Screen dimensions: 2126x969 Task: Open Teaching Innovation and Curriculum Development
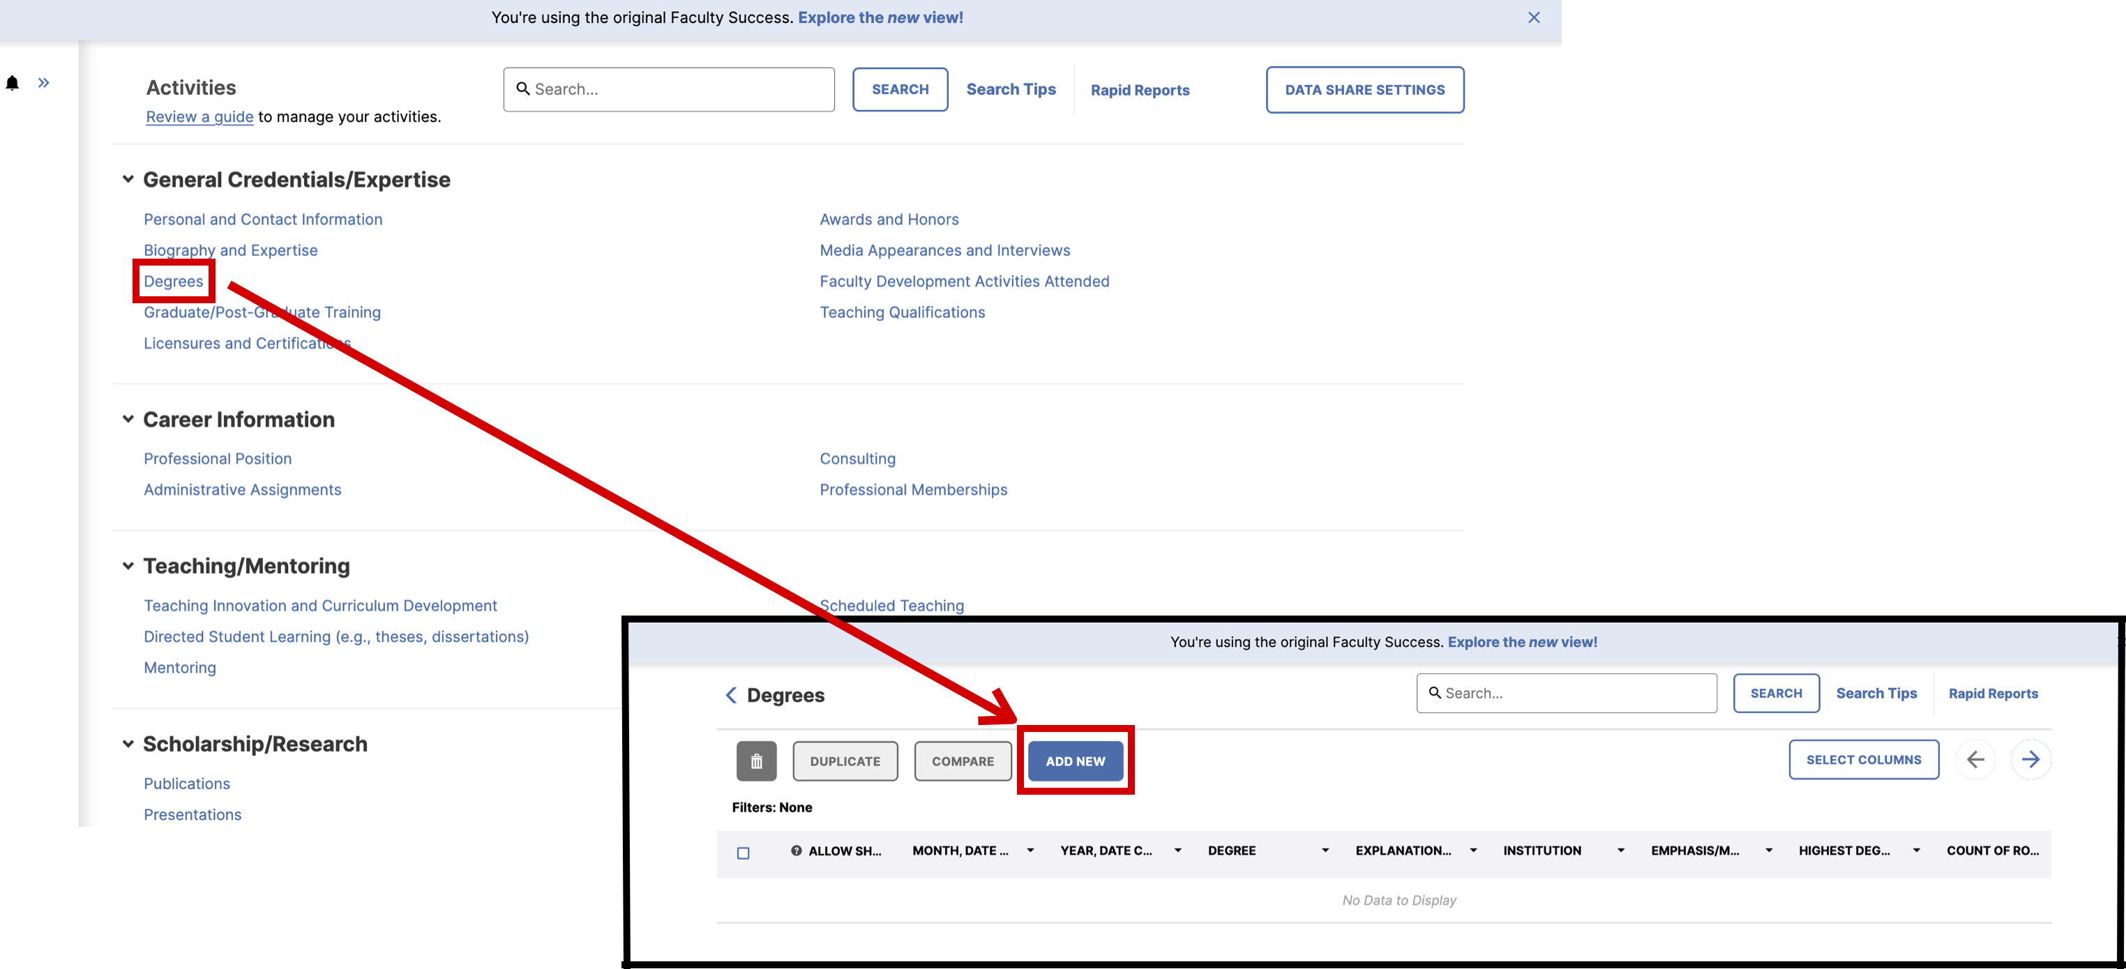pos(320,605)
